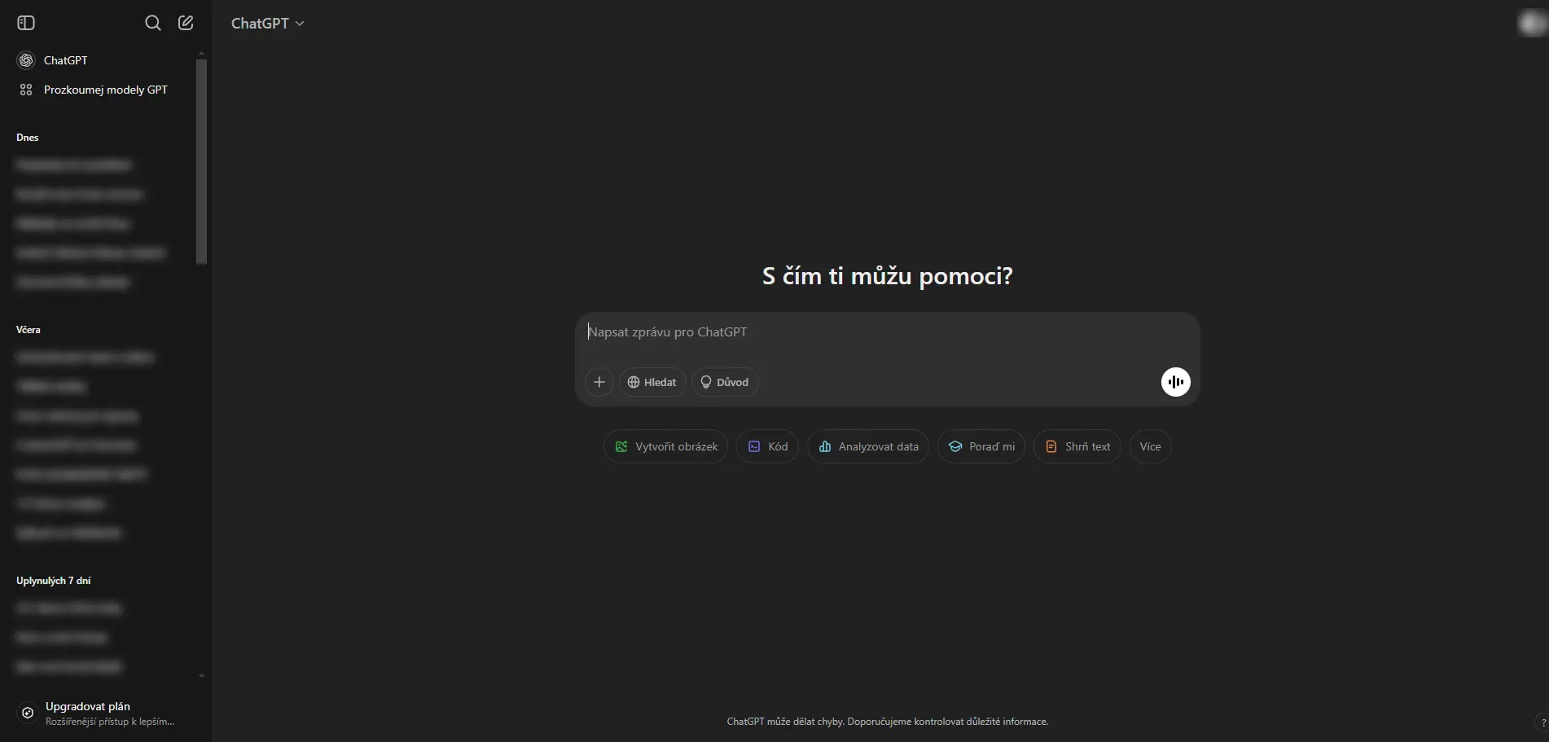The image size is (1549, 742).
Task: Click the user profile avatar
Action: coord(1531,23)
